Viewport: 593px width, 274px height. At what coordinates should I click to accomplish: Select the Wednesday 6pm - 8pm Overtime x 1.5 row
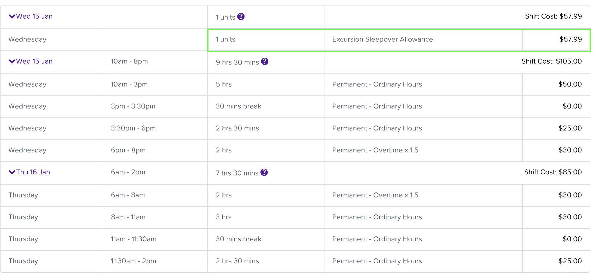click(x=295, y=150)
